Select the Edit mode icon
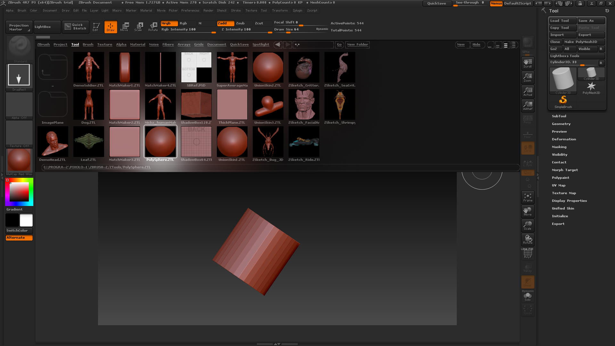Image resolution: width=615 pixels, height=346 pixels. (96, 27)
